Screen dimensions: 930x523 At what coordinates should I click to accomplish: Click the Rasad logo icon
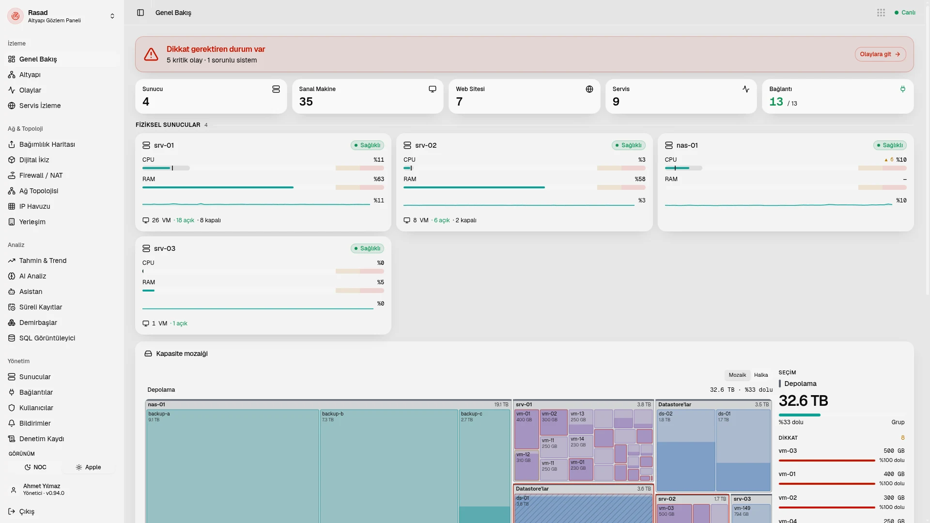pyautogui.click(x=15, y=16)
